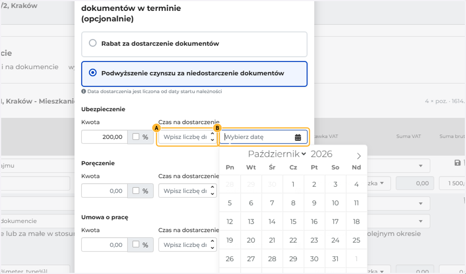Pick October 5 in the calendar

pyautogui.click(x=230, y=203)
